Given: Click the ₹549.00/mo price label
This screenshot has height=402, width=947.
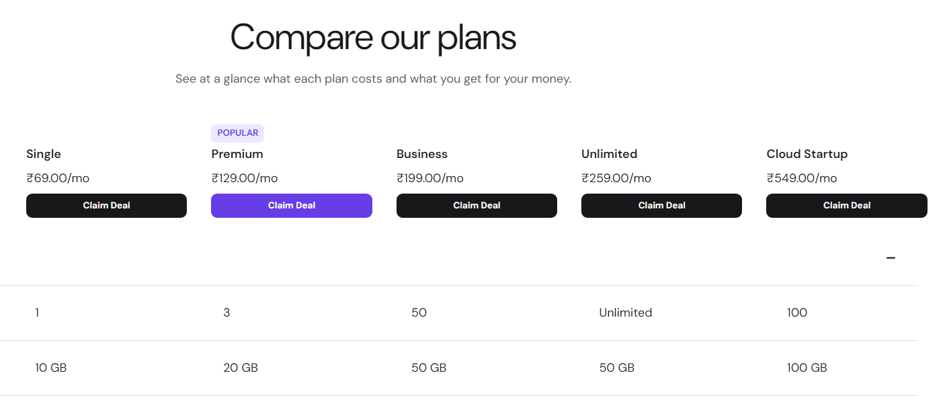Looking at the screenshot, I should pyautogui.click(x=801, y=177).
